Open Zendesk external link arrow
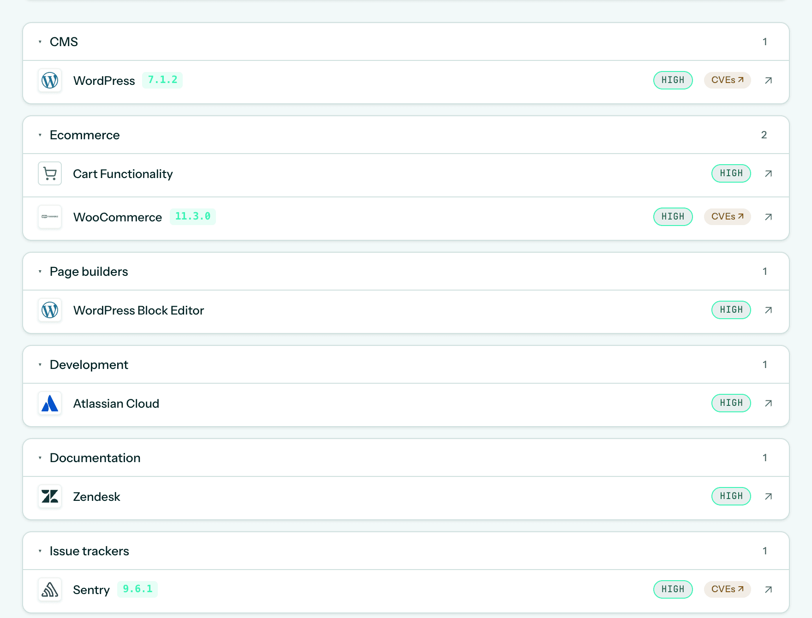 click(768, 497)
